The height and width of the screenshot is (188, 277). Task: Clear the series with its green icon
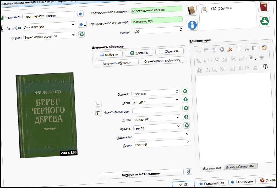pyautogui.click(x=82, y=35)
